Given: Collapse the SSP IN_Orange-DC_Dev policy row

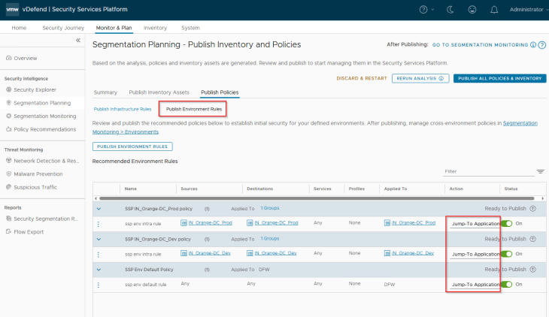Looking at the screenshot, I should [98, 239].
